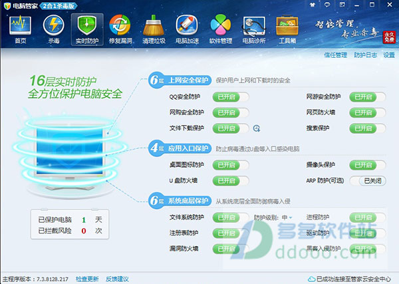Toggle 网购安全防护 switch
Screen dimensions: 399x284
(x=231, y=112)
